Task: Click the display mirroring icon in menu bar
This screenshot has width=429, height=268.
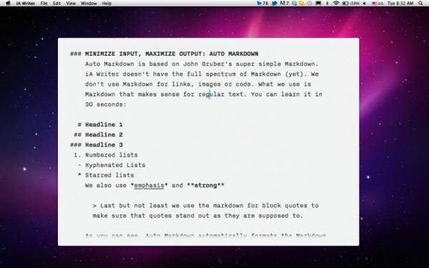Action: [318, 4]
